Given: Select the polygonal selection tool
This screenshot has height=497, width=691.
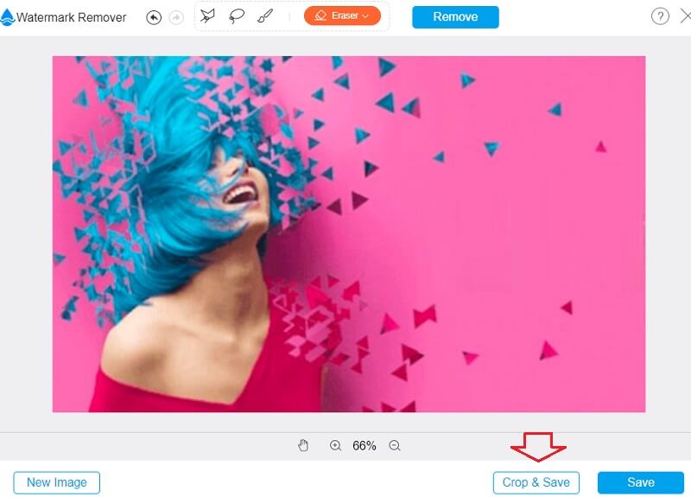Looking at the screenshot, I should (x=208, y=16).
